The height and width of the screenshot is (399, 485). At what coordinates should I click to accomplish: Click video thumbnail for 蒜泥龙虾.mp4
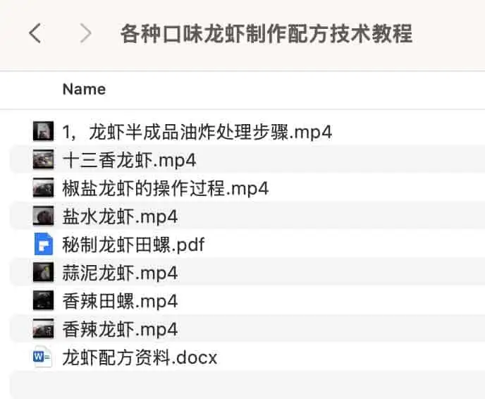pyautogui.click(x=43, y=273)
